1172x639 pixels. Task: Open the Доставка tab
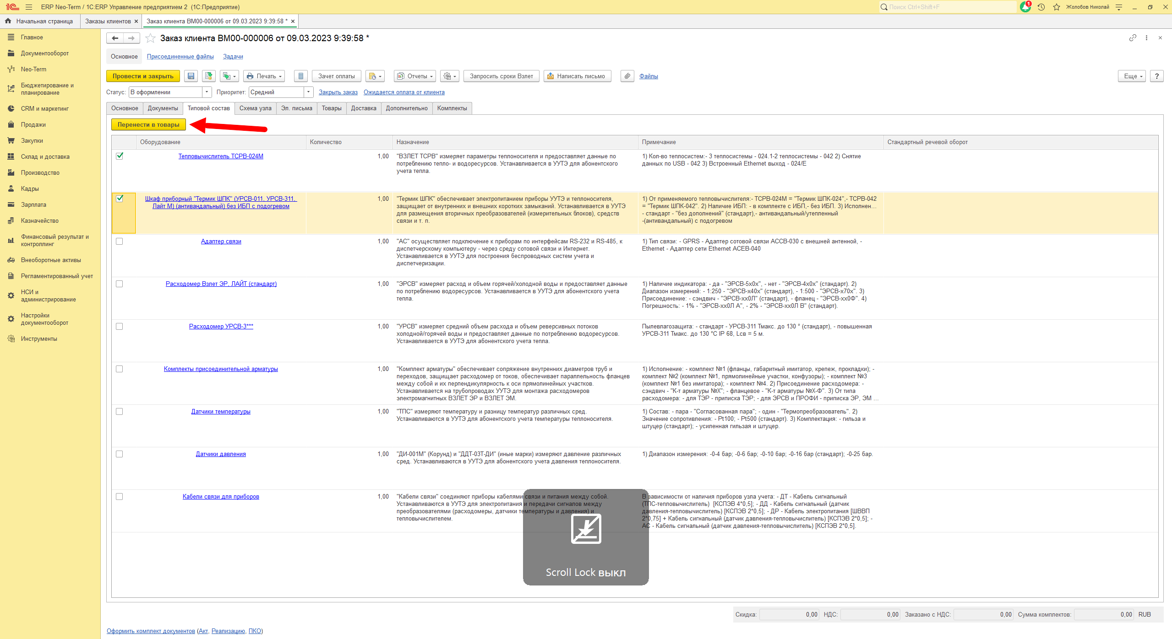point(364,108)
